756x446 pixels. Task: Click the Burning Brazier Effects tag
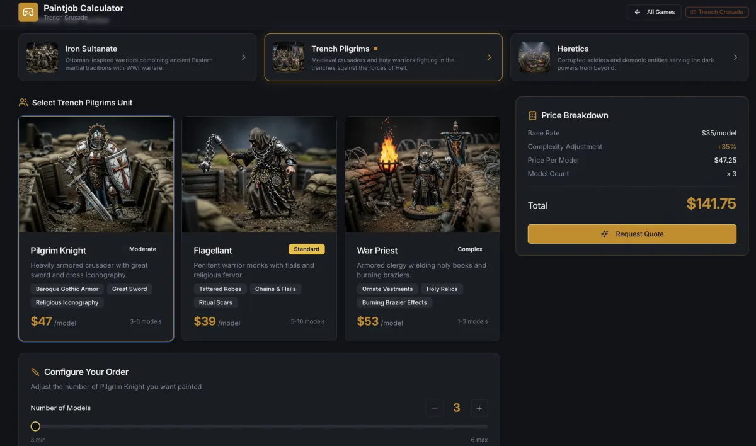point(394,302)
